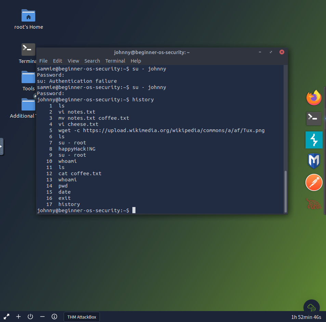Open the Search menu in terminal
Image resolution: width=326 pixels, height=322 pixels.
92,61
